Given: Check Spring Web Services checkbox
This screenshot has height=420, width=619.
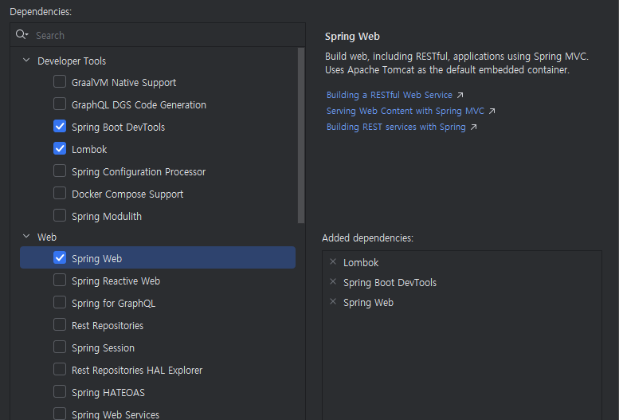Looking at the screenshot, I should click(x=60, y=414).
